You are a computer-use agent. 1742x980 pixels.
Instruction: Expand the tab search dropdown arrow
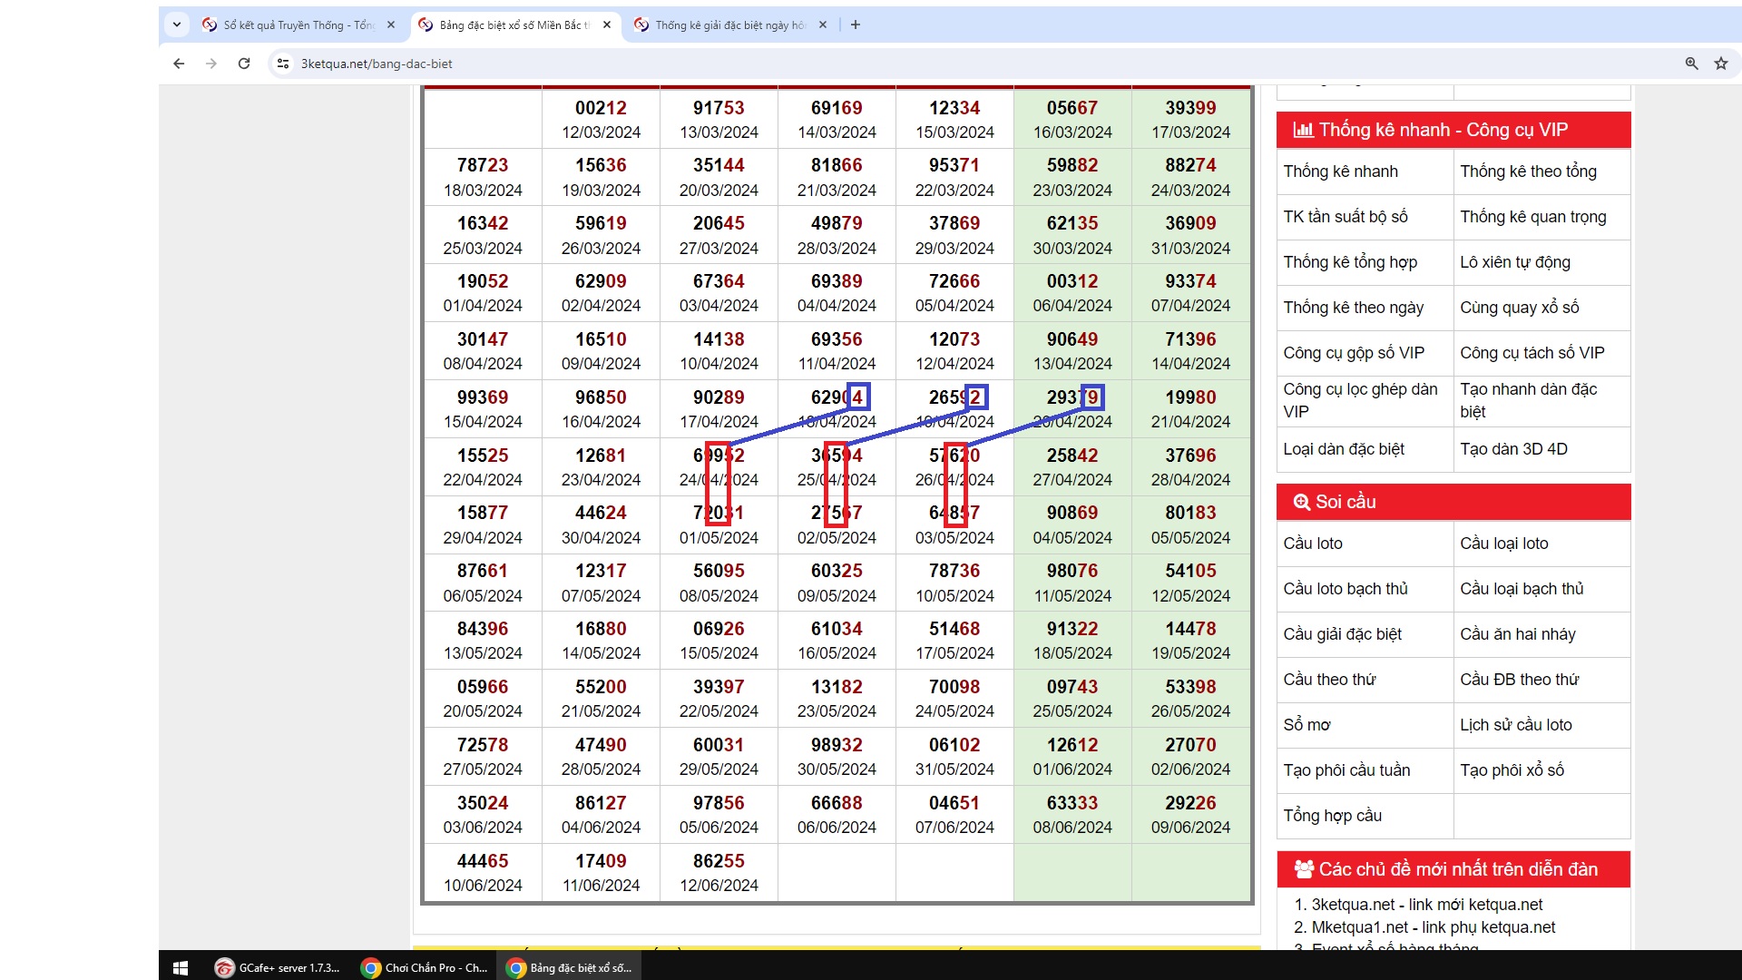pyautogui.click(x=177, y=25)
